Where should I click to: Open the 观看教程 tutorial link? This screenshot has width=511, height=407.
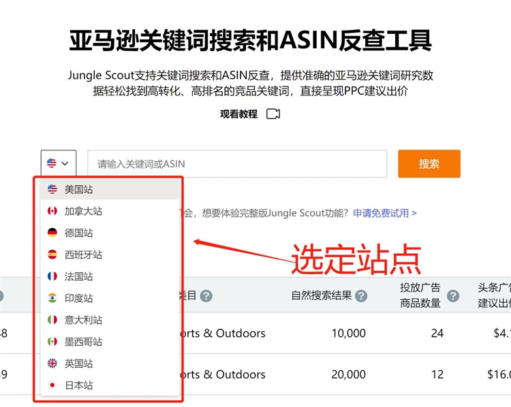click(238, 114)
